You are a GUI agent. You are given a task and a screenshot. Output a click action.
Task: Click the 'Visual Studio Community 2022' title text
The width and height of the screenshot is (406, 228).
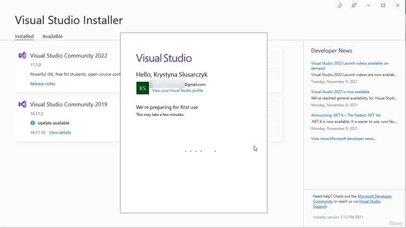[x=69, y=56]
